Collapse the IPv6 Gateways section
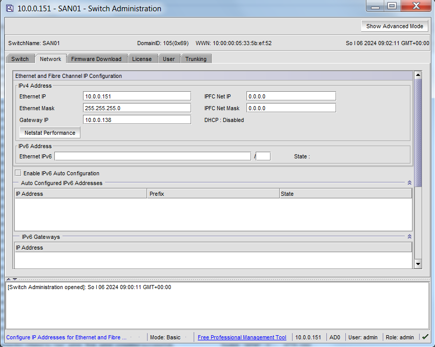This screenshot has height=347, width=435. pyautogui.click(x=409, y=237)
